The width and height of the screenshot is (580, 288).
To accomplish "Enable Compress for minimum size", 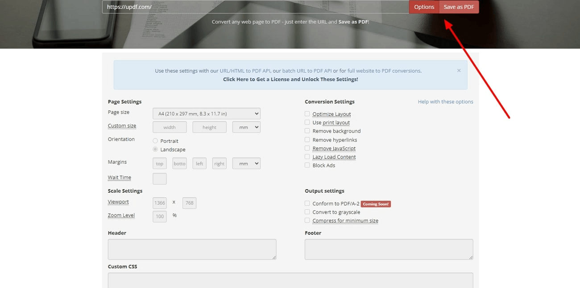I will [307, 220].
